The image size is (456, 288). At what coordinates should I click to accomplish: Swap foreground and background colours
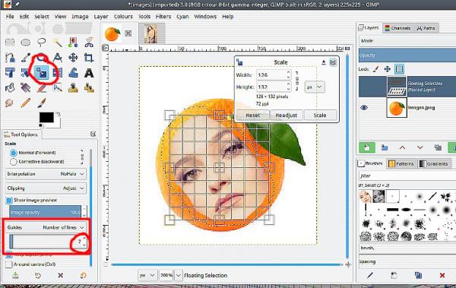pyautogui.click(x=59, y=114)
